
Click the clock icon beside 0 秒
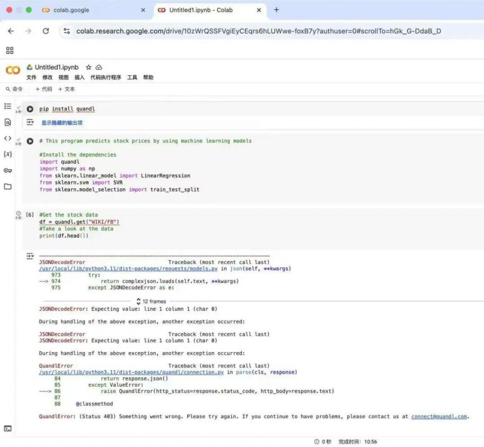316,442
